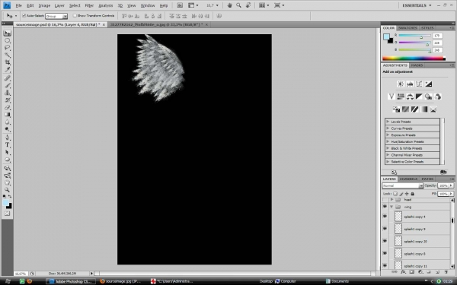This screenshot has height=285, width=457.
Task: Add a Curves adjustment
Action: (x=419, y=84)
